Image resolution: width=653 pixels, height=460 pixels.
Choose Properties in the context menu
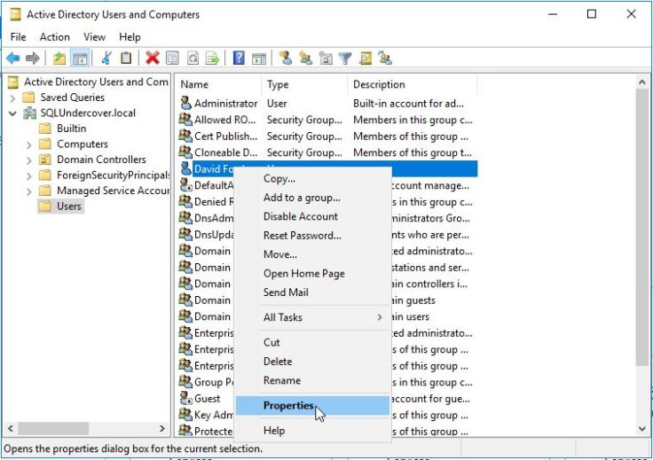pos(313,406)
